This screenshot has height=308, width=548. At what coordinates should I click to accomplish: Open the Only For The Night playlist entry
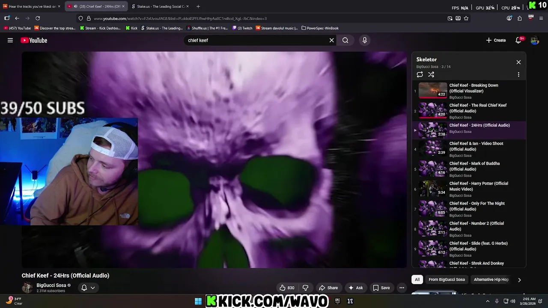tap(469, 209)
